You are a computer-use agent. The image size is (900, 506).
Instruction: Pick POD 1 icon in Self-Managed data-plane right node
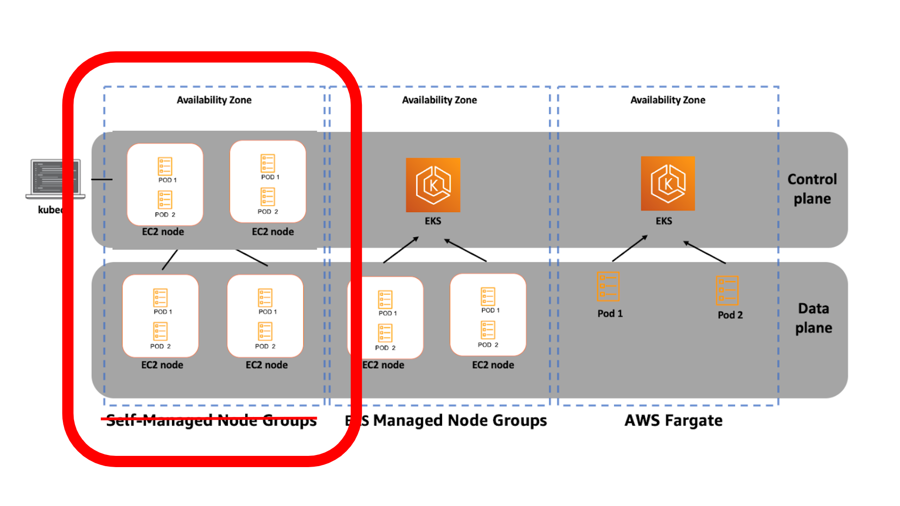[x=265, y=298]
